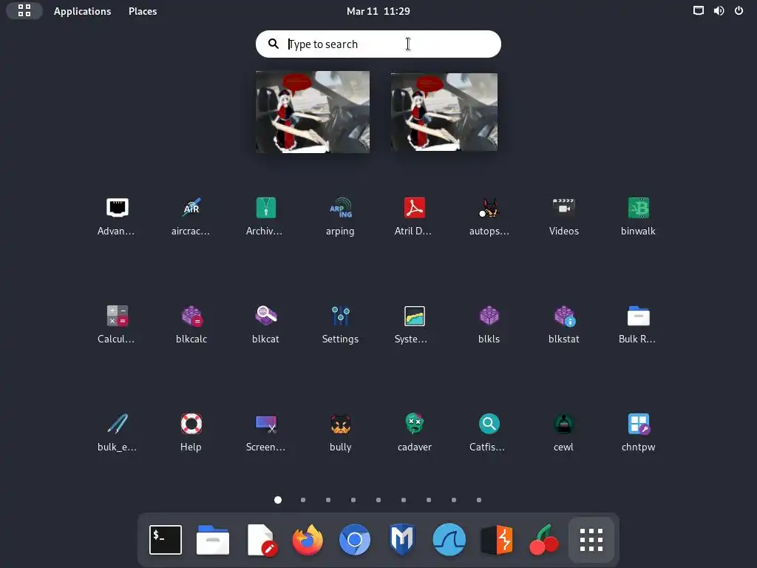
Task: Launch the chntpw tool
Action: point(638,424)
